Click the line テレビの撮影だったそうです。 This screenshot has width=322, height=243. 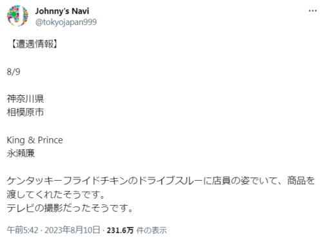[x=70, y=208]
